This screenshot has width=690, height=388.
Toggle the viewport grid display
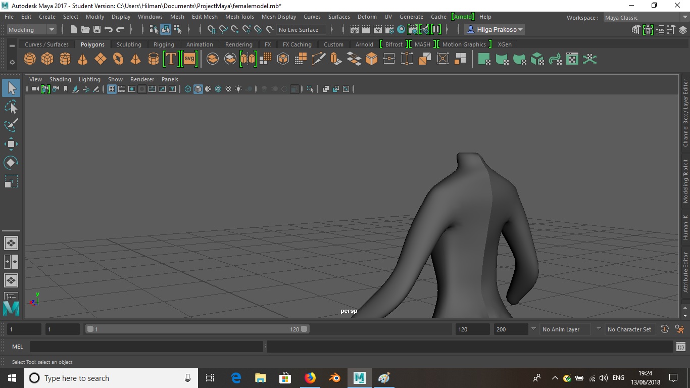click(112, 89)
